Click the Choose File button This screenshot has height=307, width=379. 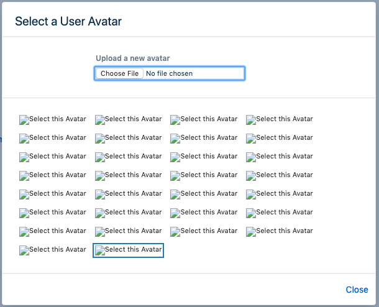(x=119, y=73)
